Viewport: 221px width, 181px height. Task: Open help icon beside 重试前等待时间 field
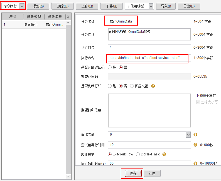(195, 145)
